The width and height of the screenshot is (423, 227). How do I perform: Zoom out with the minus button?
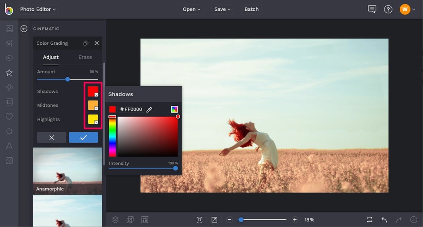(x=229, y=220)
